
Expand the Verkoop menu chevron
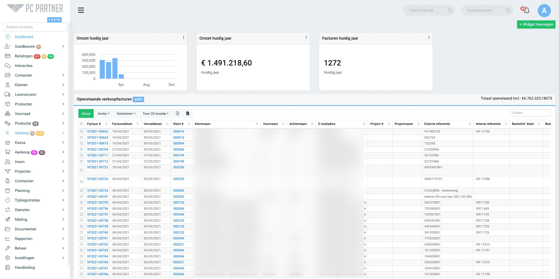[x=63, y=133]
